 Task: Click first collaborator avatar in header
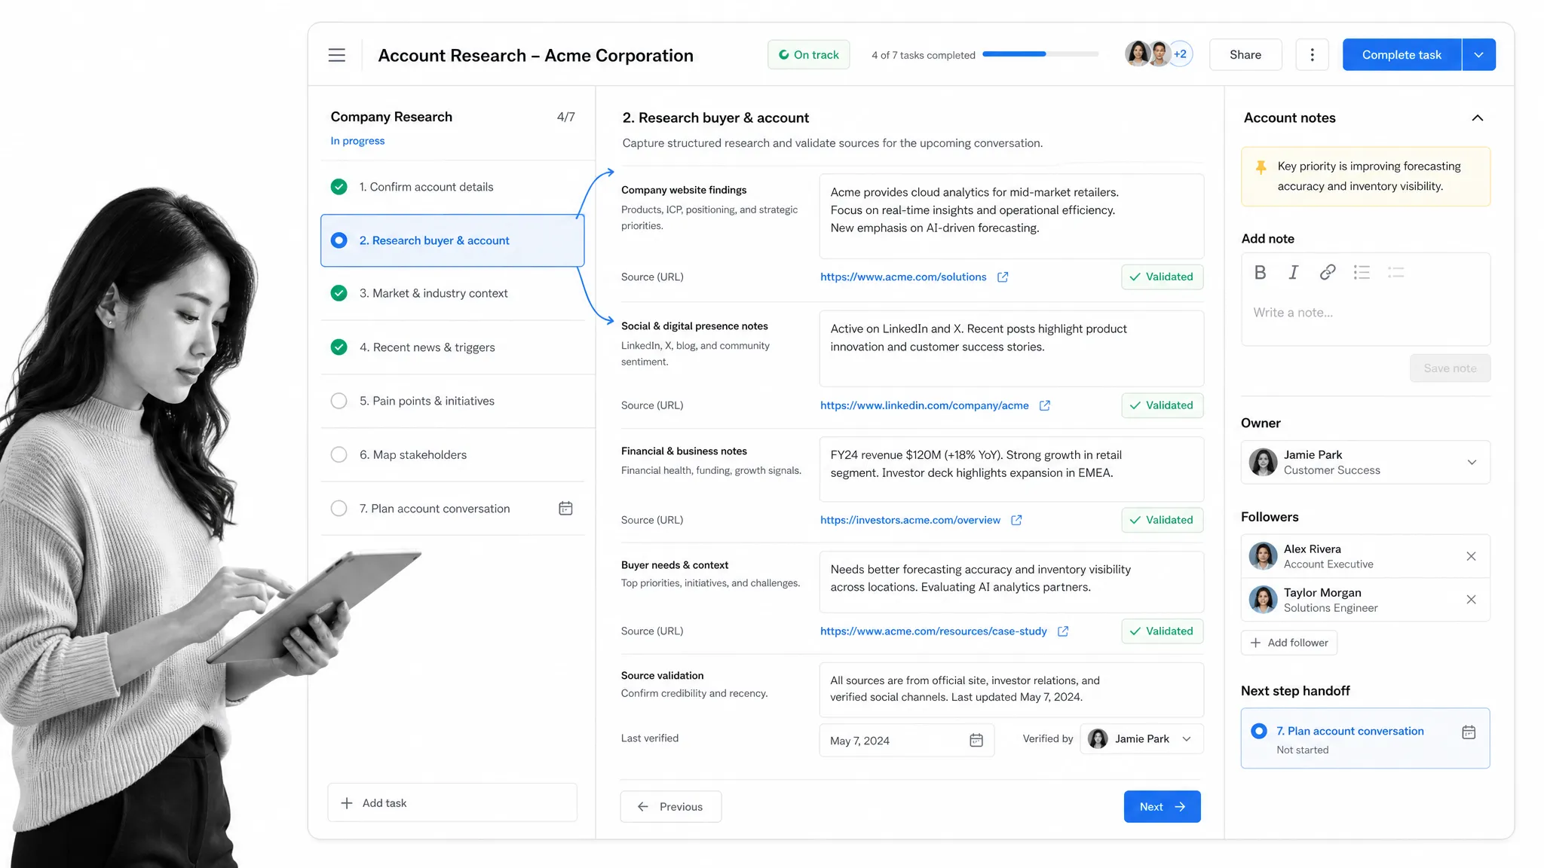tap(1137, 54)
